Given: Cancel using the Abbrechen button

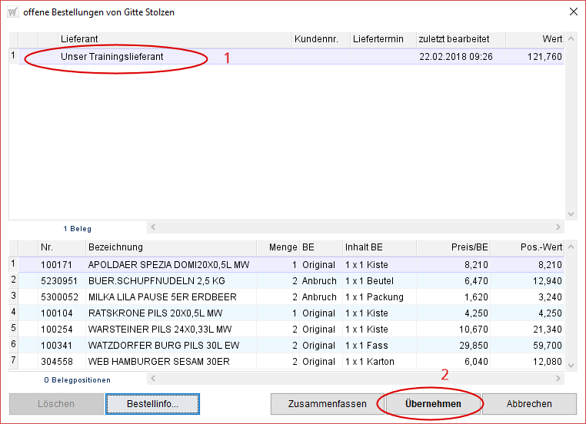Looking at the screenshot, I should click(x=529, y=404).
